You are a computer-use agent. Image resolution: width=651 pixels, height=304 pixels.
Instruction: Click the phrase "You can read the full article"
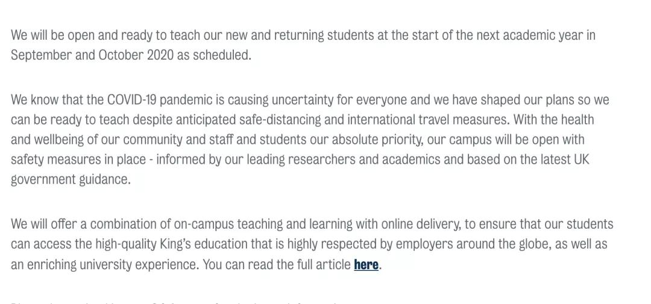pyautogui.click(x=277, y=264)
